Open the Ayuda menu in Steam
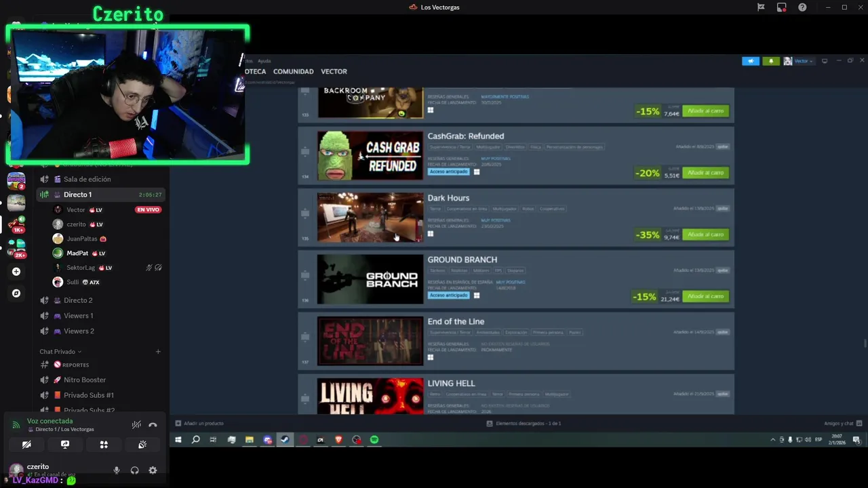Viewport: 868px width, 488px height. pos(264,61)
